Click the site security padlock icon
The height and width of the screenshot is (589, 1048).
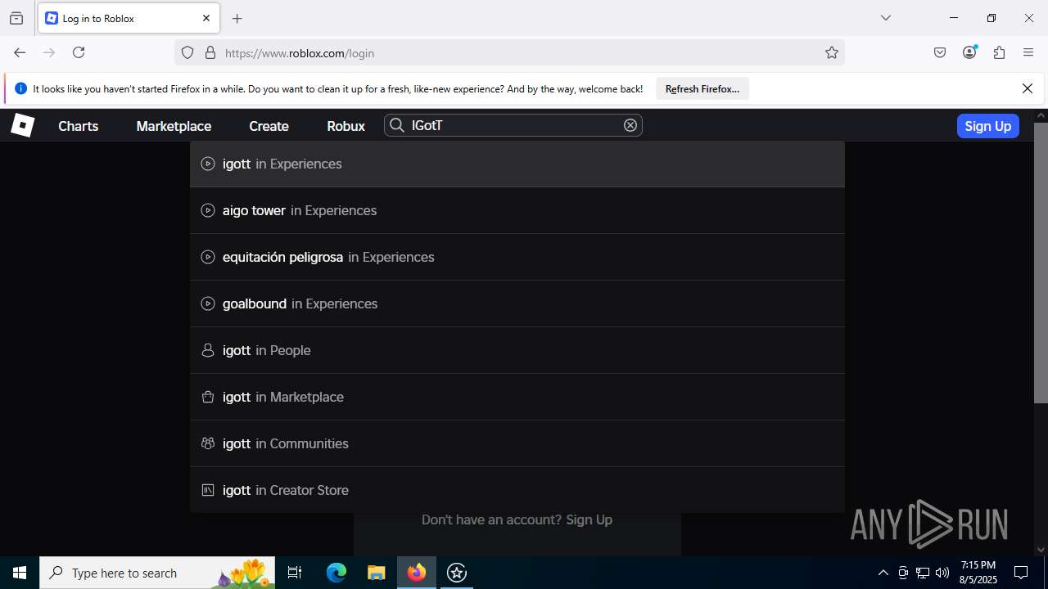(x=210, y=52)
